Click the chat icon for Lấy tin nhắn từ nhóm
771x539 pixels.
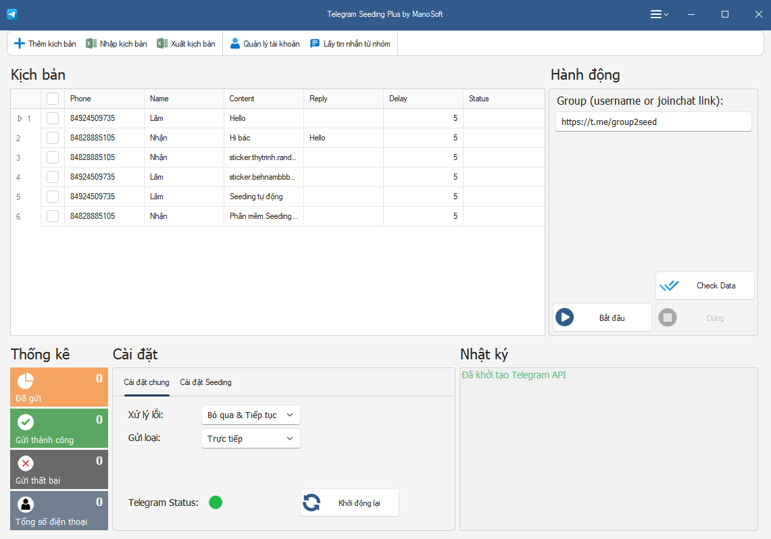315,44
